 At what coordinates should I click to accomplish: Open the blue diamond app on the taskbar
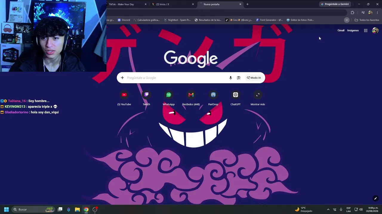point(69,209)
